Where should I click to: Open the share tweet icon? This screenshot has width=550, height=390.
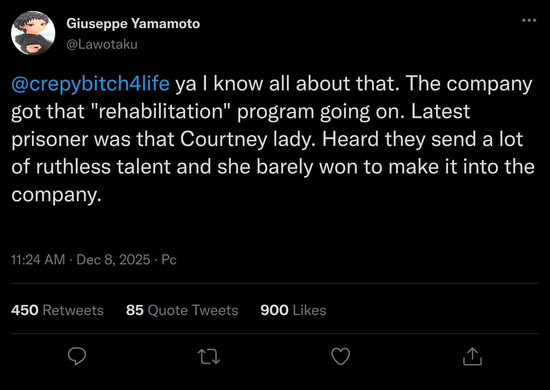472,356
